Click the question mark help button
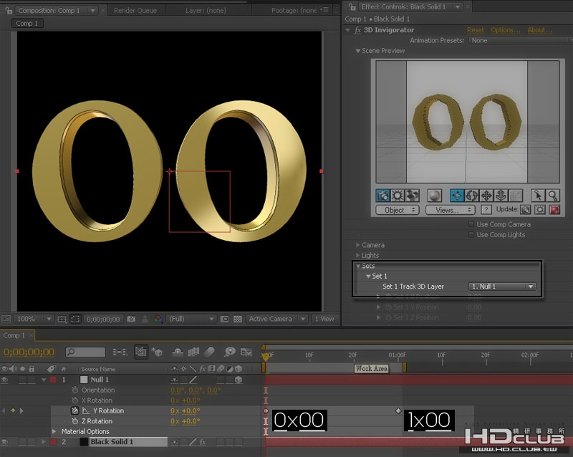This screenshot has height=457, width=573. point(486,210)
